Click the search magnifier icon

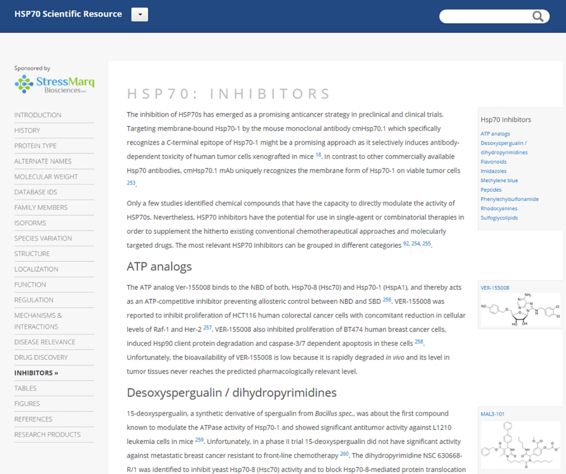click(538, 16)
